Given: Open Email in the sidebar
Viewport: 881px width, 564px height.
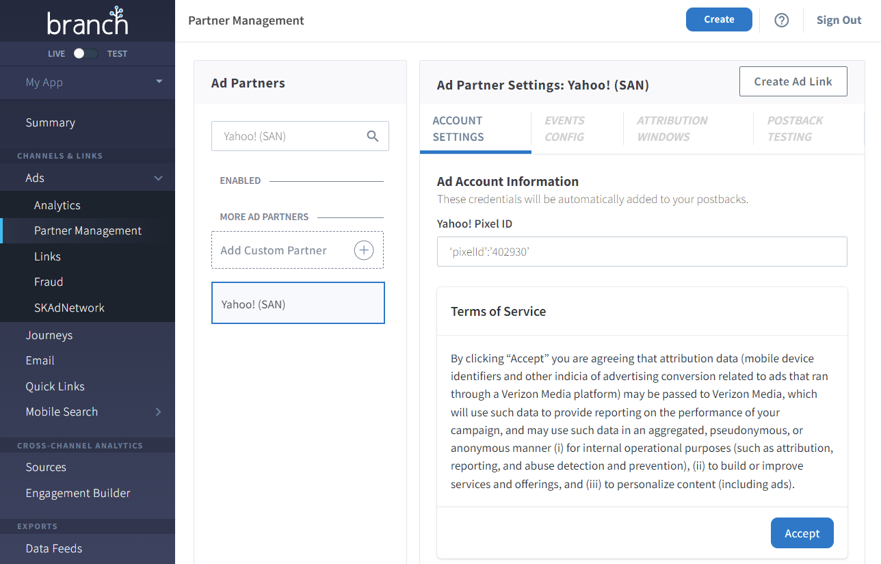Looking at the screenshot, I should tap(40, 360).
